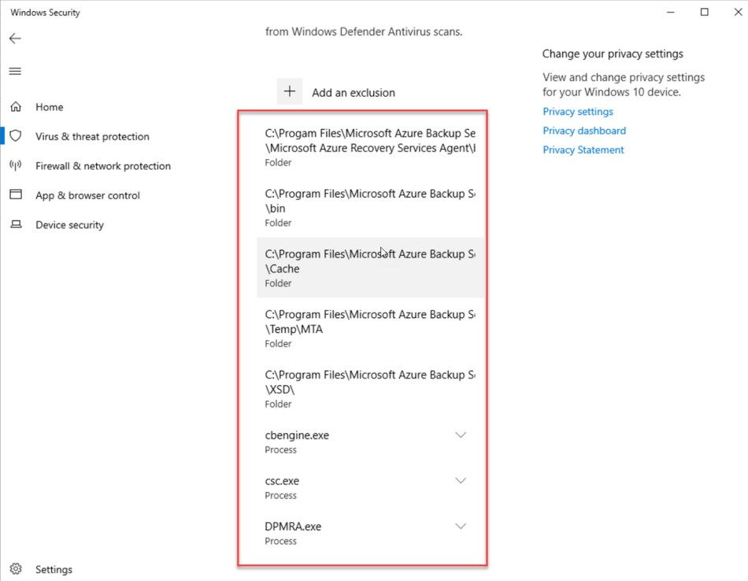The height and width of the screenshot is (581, 748).
Task: Expand cbengine.exe process exclusion
Action: pos(460,435)
